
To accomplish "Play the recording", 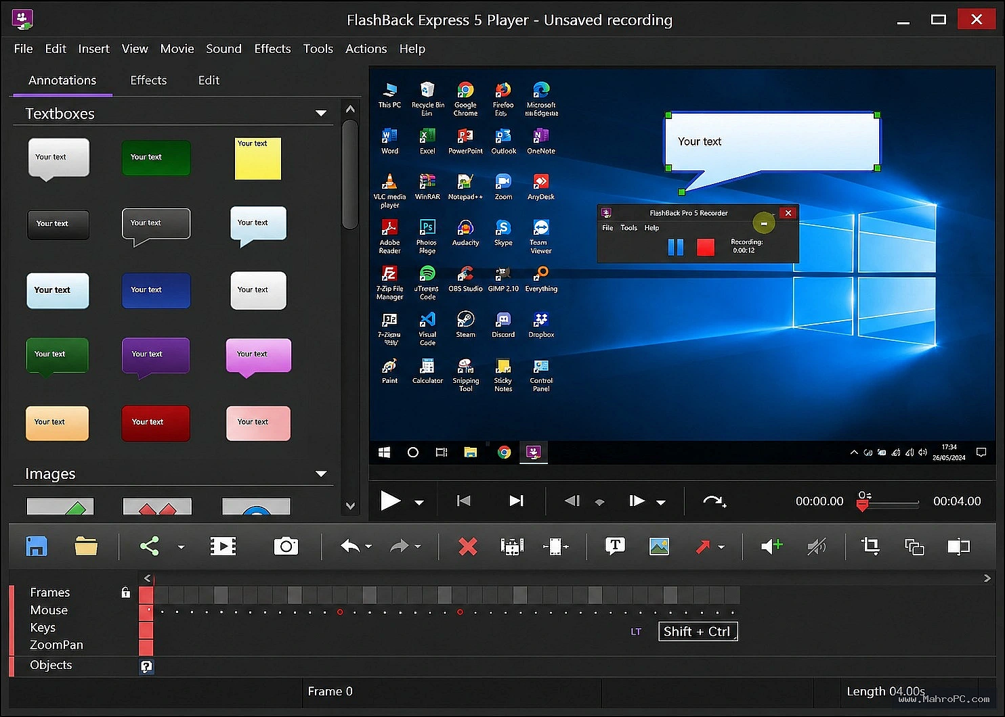I will [x=390, y=501].
